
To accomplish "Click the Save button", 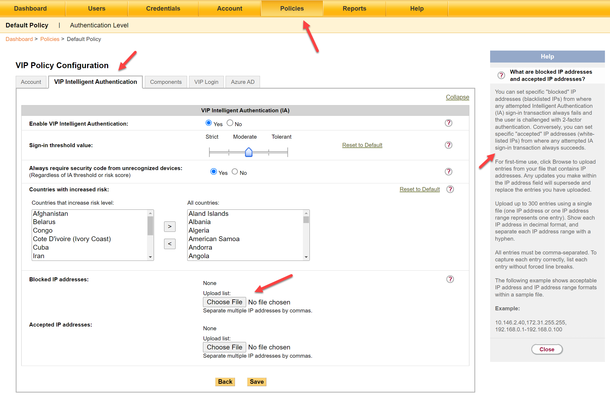I will pyautogui.click(x=257, y=382).
